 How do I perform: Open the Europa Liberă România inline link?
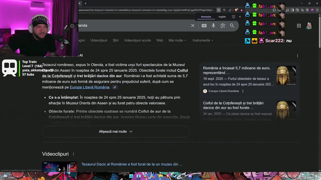(90, 87)
